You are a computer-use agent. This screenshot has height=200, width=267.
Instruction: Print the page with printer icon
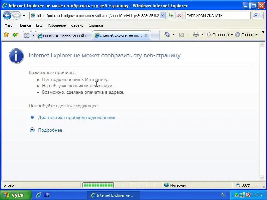point(196,35)
